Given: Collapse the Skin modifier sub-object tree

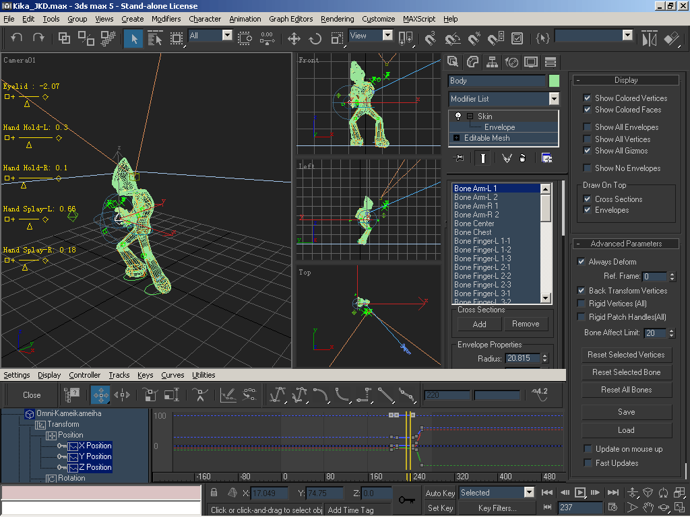Looking at the screenshot, I should tap(470, 116).
